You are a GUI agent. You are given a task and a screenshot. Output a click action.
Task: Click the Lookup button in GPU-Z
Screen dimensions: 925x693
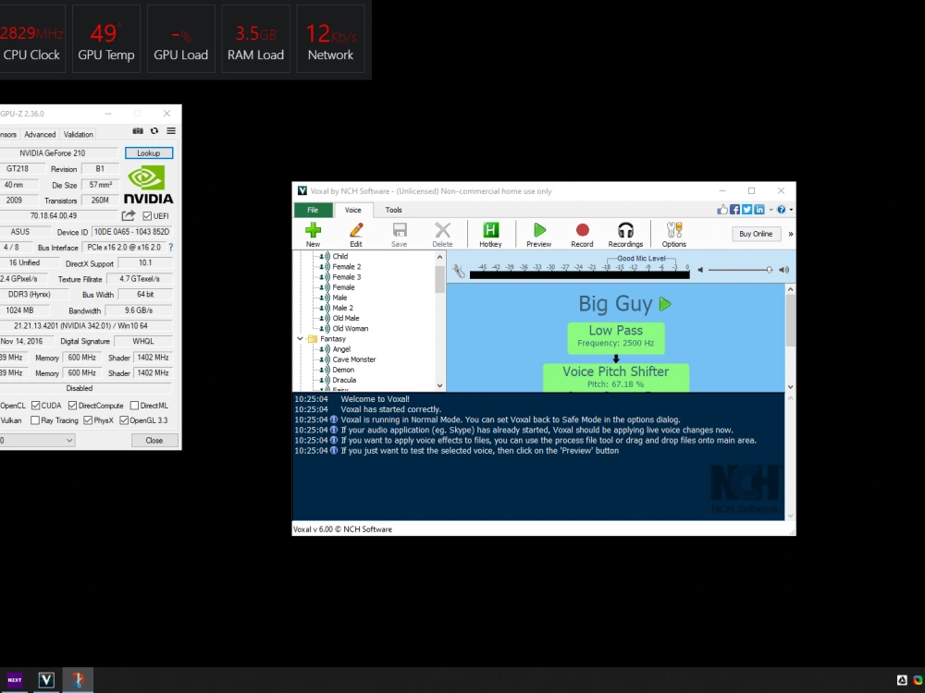(149, 153)
